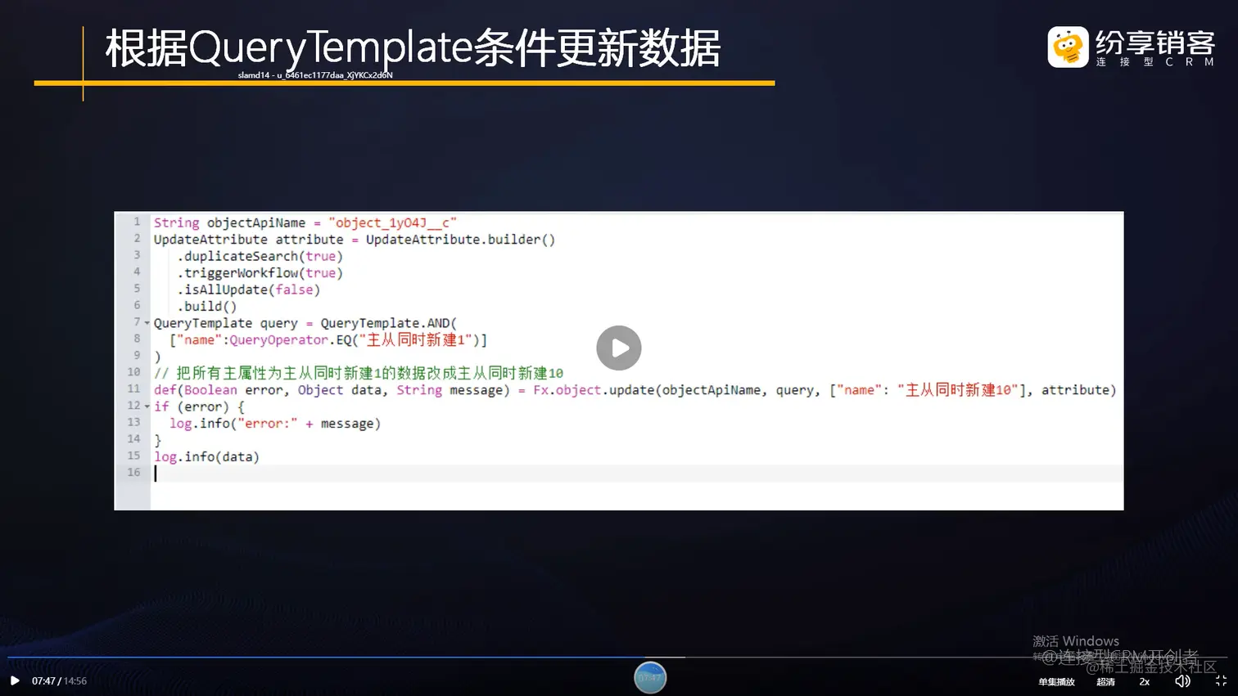Toggle 单集播放 single-episode mode
1238x696 pixels.
point(1056,681)
